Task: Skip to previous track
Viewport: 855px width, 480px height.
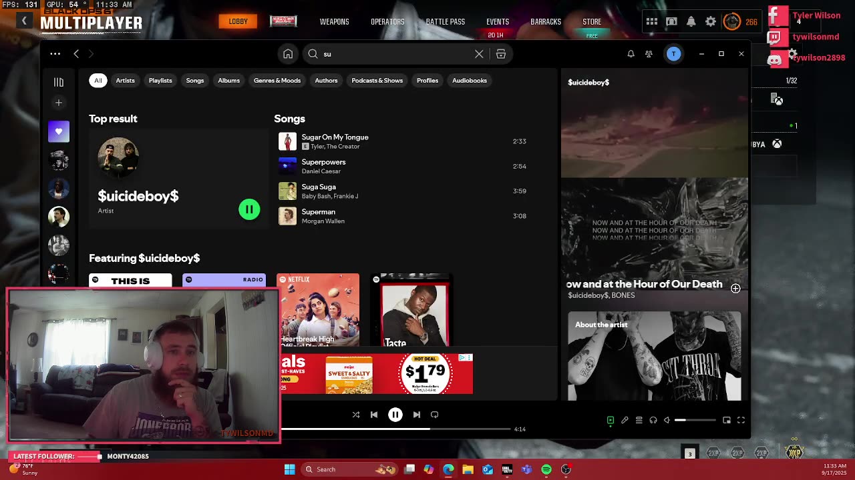Action: click(374, 415)
